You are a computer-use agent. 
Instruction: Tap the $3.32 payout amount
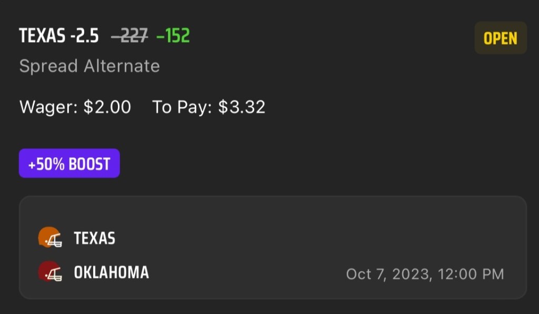point(242,107)
